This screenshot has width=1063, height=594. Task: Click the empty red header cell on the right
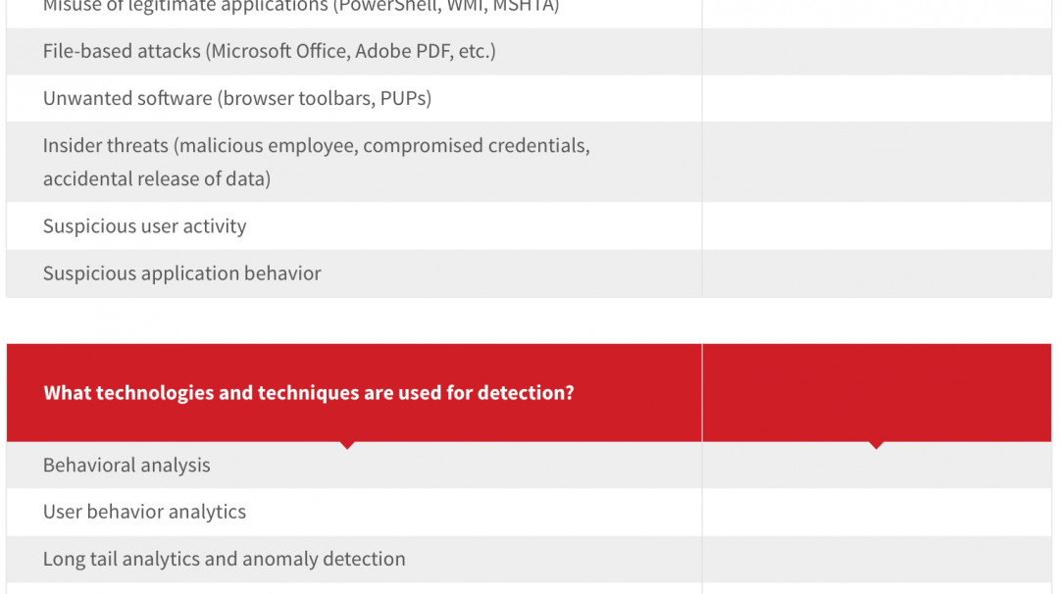point(876,393)
